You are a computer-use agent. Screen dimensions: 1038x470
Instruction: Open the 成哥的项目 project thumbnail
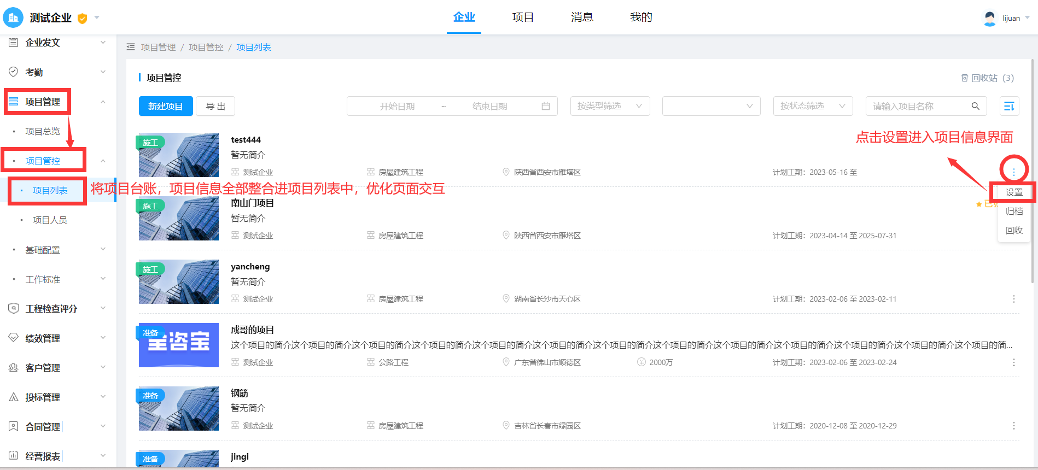[179, 345]
